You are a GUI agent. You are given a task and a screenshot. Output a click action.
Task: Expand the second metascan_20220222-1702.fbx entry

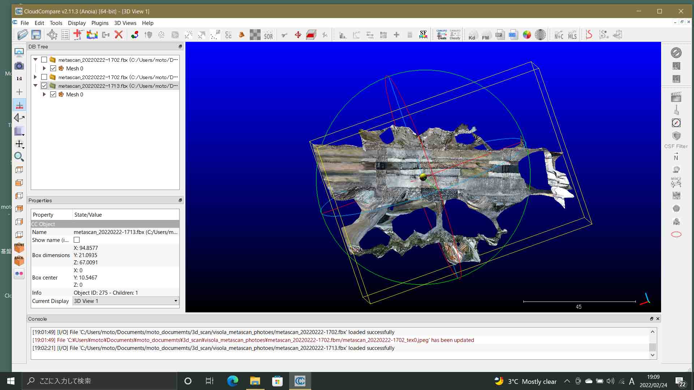(x=35, y=77)
